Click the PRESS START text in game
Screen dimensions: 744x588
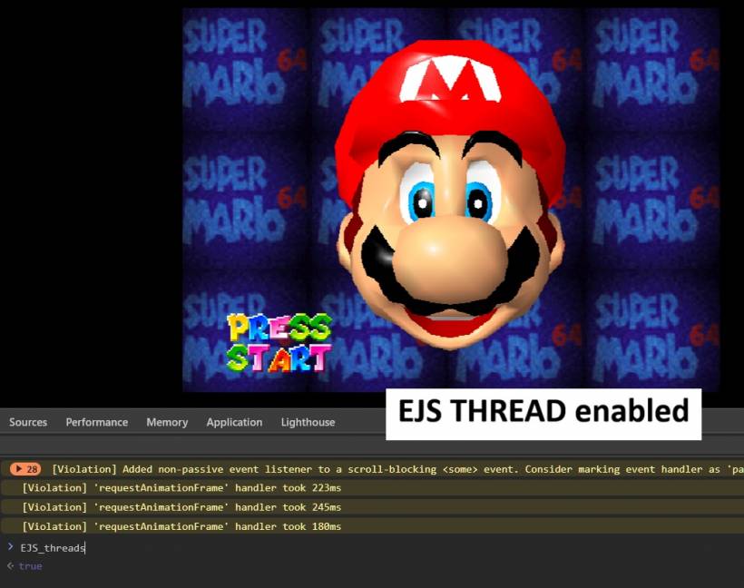click(x=279, y=343)
